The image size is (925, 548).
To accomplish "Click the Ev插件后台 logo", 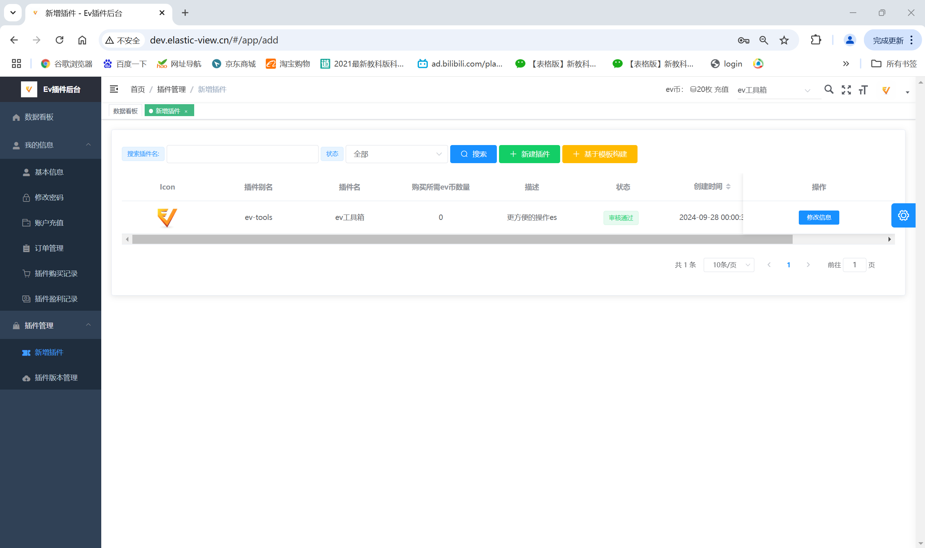I will (x=51, y=89).
